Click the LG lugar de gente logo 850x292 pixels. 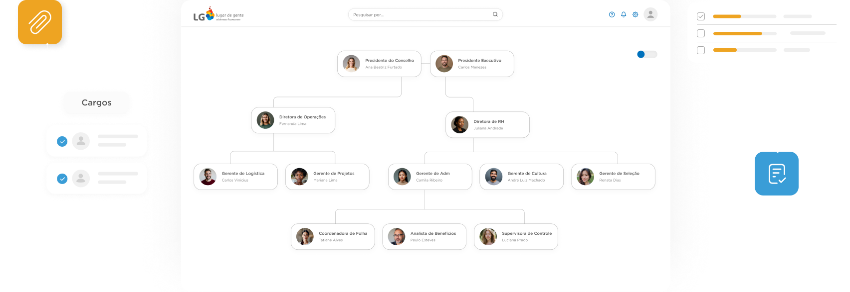click(218, 15)
